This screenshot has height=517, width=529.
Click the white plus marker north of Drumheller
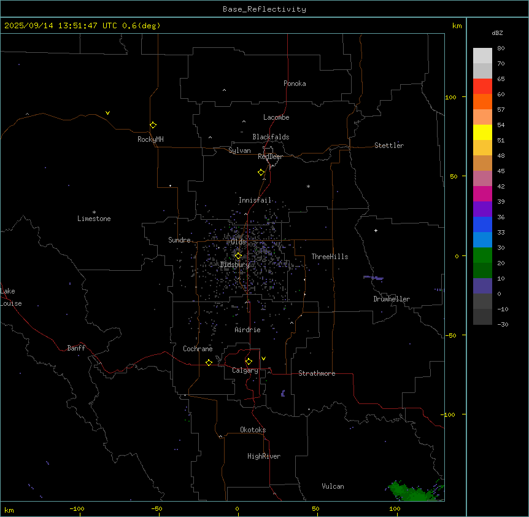pyautogui.click(x=376, y=230)
